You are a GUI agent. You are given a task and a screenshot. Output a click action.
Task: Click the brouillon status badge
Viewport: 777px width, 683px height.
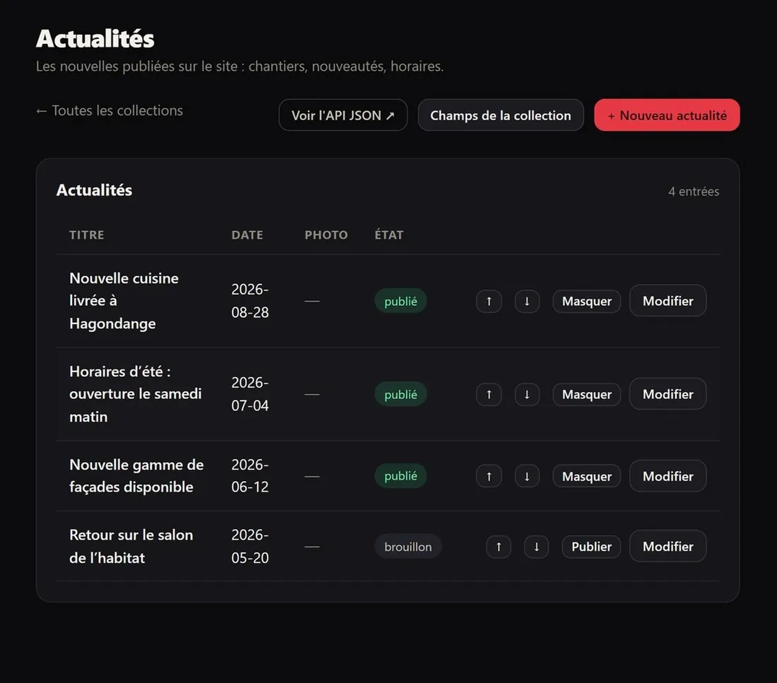click(x=408, y=546)
